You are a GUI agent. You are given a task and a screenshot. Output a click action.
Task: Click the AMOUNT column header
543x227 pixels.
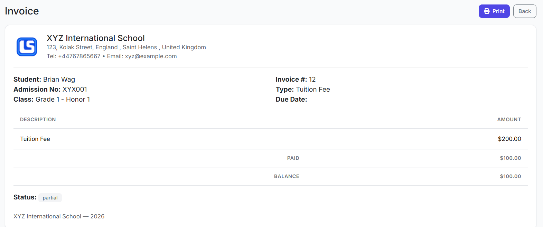[509, 120]
